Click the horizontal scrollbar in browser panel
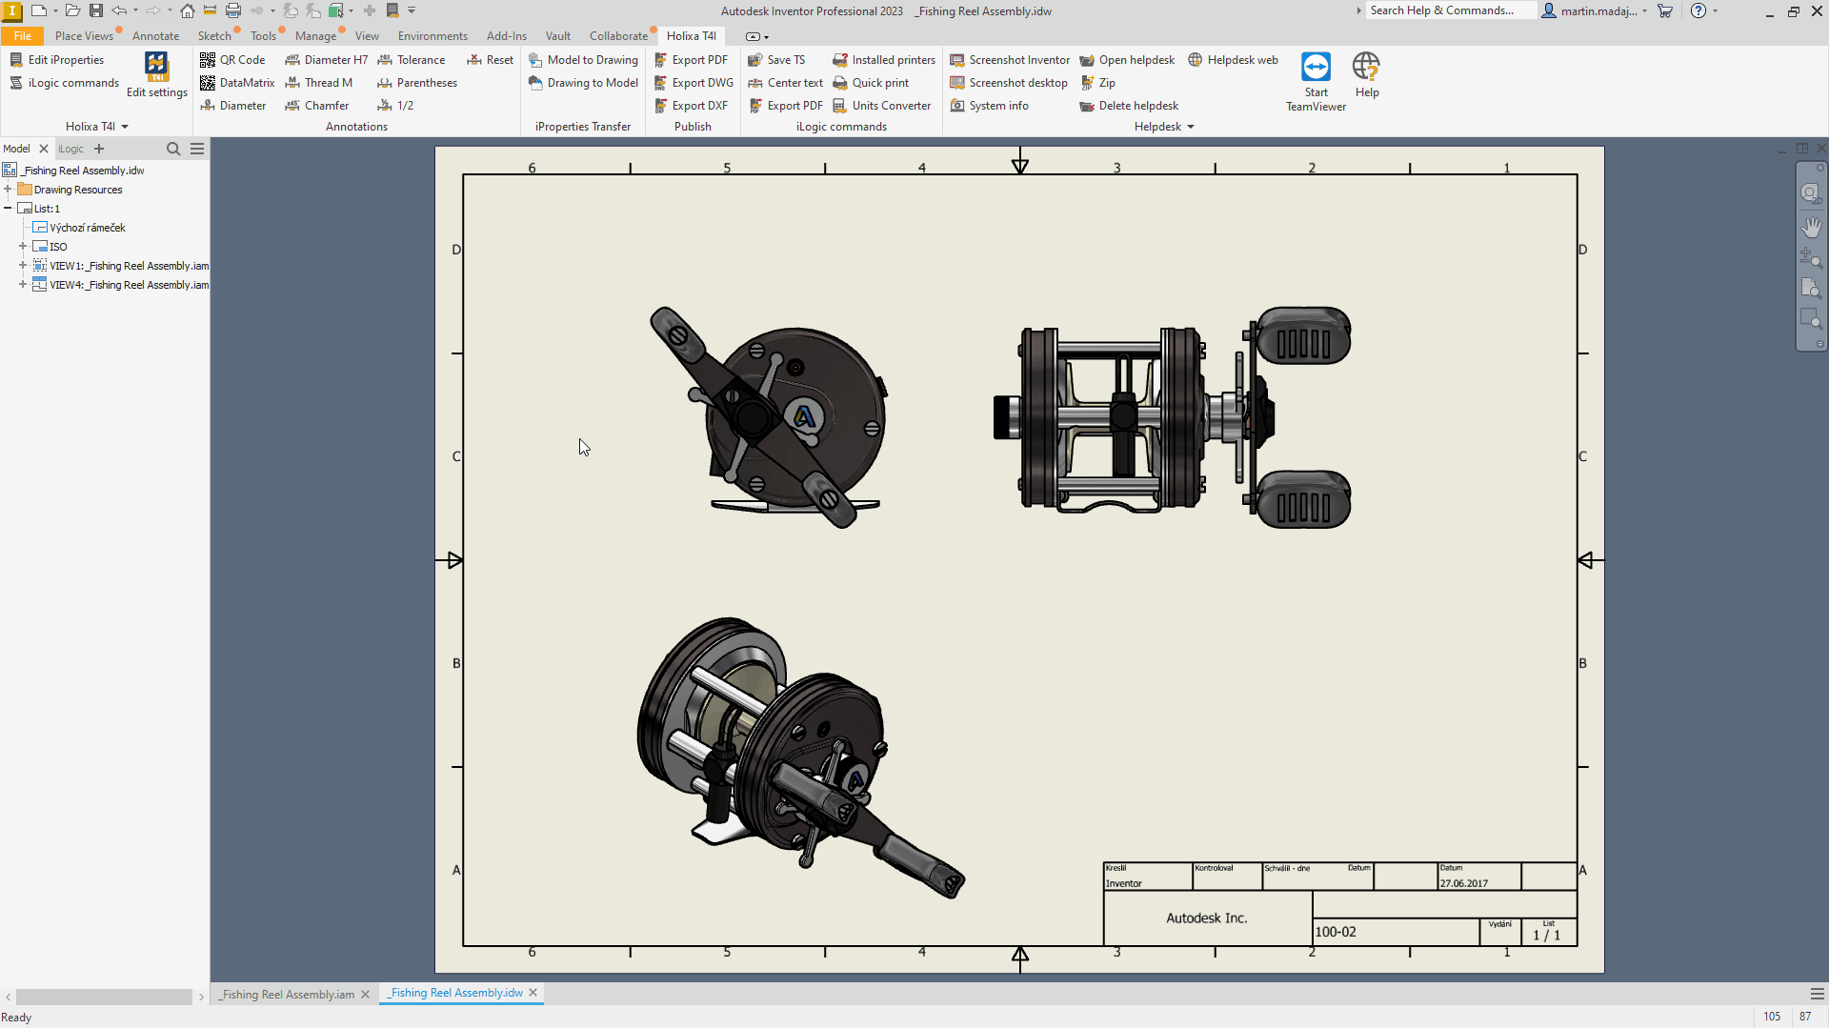1829x1029 pixels. [x=104, y=997]
